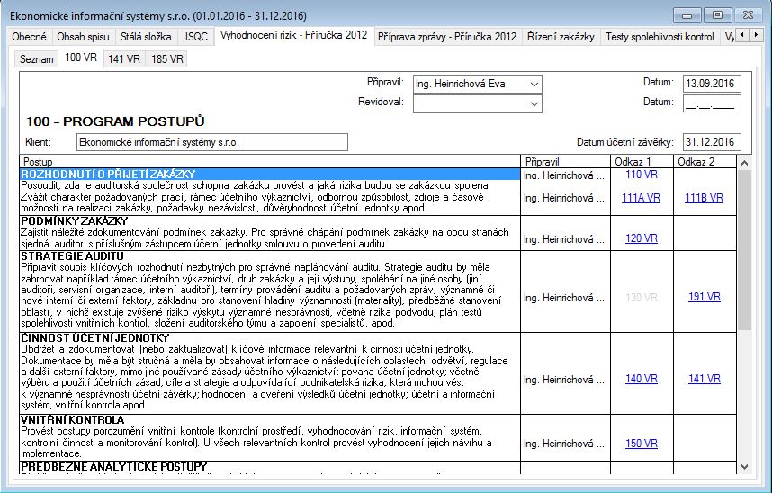Open the Obsah spisu tab
This screenshot has height=493, width=772.
[x=83, y=37]
